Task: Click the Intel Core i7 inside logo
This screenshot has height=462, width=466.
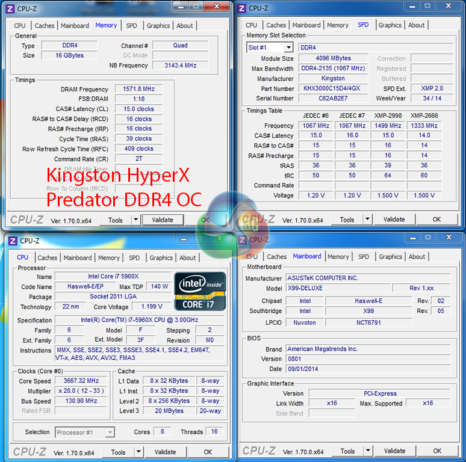Action: (200, 291)
